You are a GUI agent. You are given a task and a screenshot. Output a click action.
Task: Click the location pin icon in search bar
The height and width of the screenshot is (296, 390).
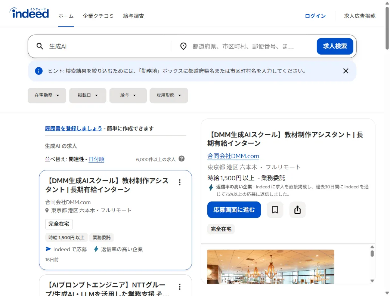183,46
